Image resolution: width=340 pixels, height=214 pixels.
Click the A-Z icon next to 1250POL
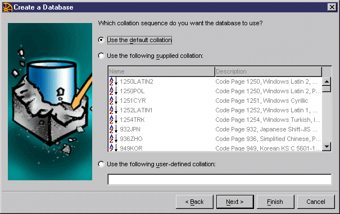(x=113, y=91)
